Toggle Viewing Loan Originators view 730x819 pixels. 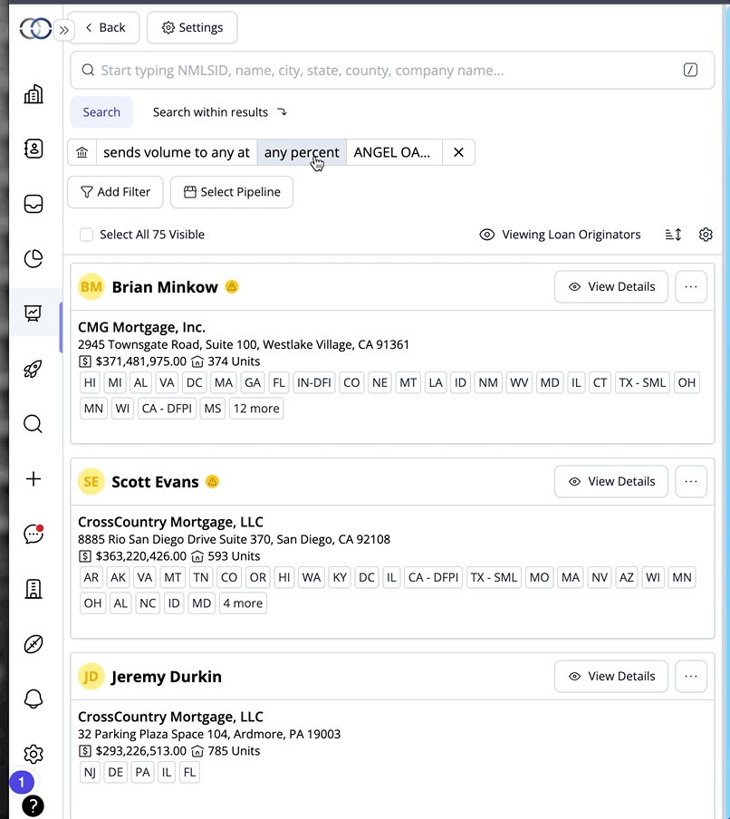tap(560, 235)
